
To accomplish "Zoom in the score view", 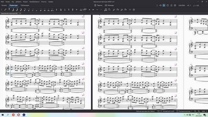I will click(199, 111).
